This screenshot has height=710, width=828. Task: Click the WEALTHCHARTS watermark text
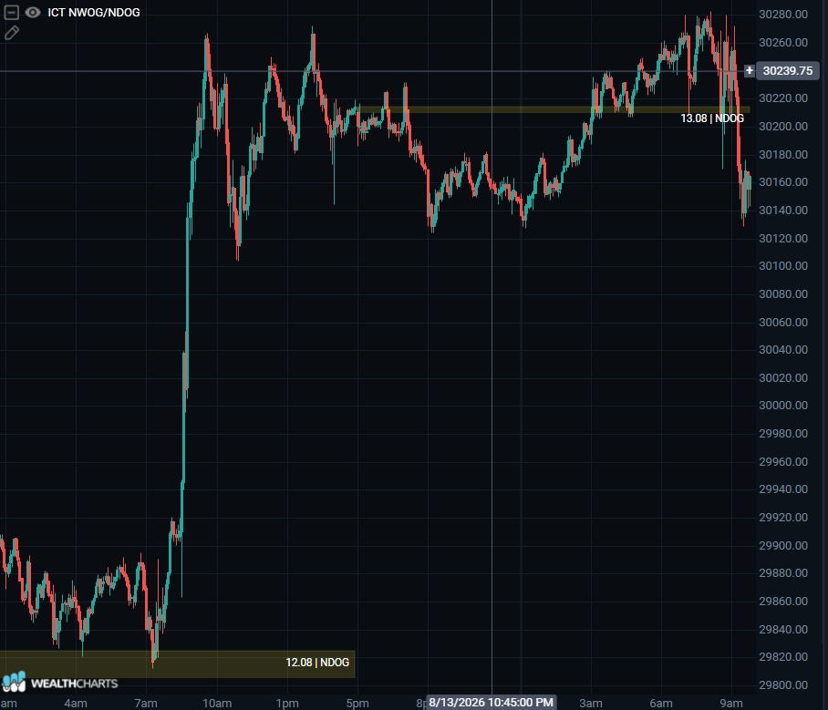(74, 684)
